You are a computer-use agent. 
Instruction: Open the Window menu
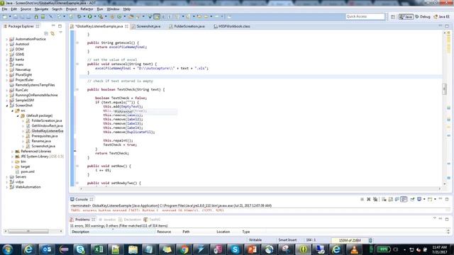[x=113, y=9]
